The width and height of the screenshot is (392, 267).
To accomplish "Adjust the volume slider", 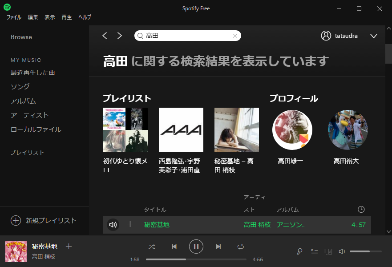I will coord(365,251).
